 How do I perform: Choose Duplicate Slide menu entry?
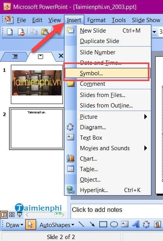pos(108,41)
